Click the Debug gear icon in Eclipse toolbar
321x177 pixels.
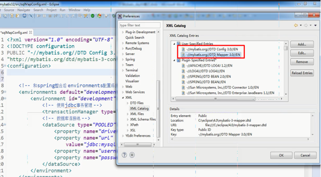click(114, 16)
